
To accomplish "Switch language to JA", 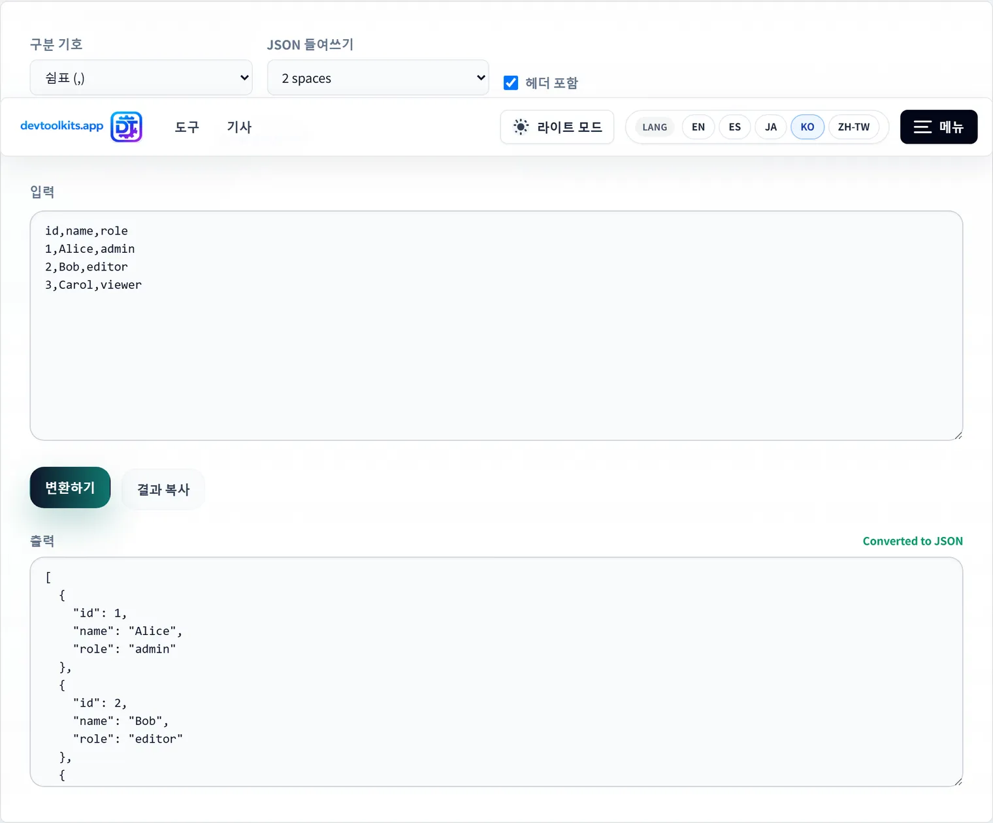I will tap(771, 127).
